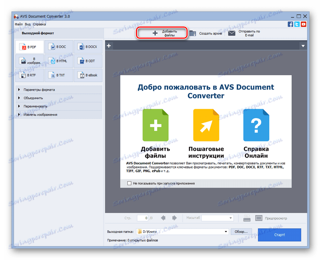Select the To DOCX output format
The width and height of the screenshot is (321, 260).
88,47
